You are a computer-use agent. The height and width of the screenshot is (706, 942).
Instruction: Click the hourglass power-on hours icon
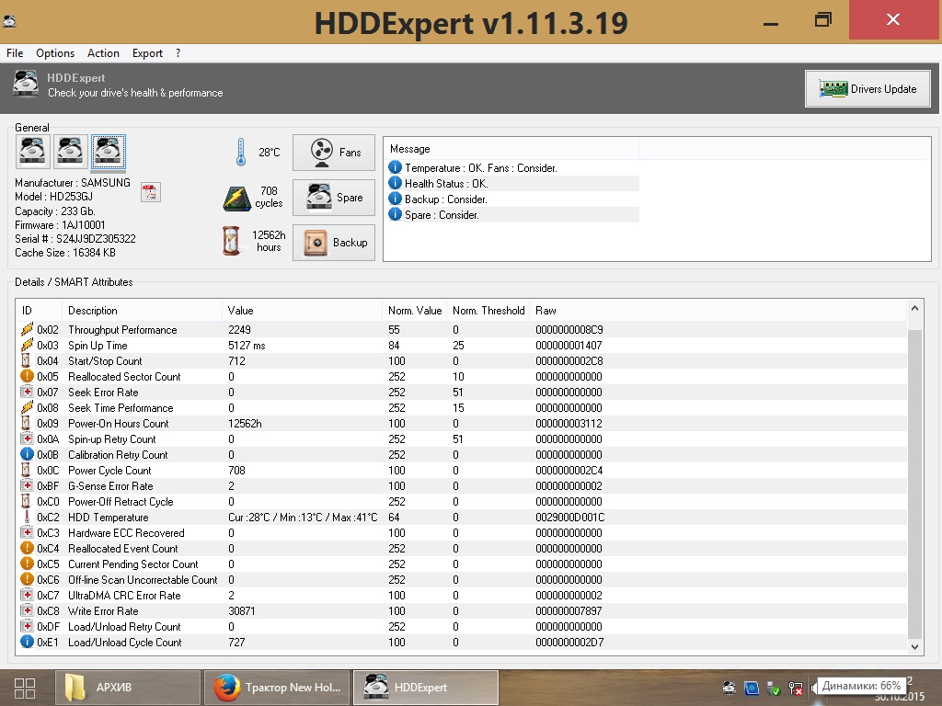231,241
